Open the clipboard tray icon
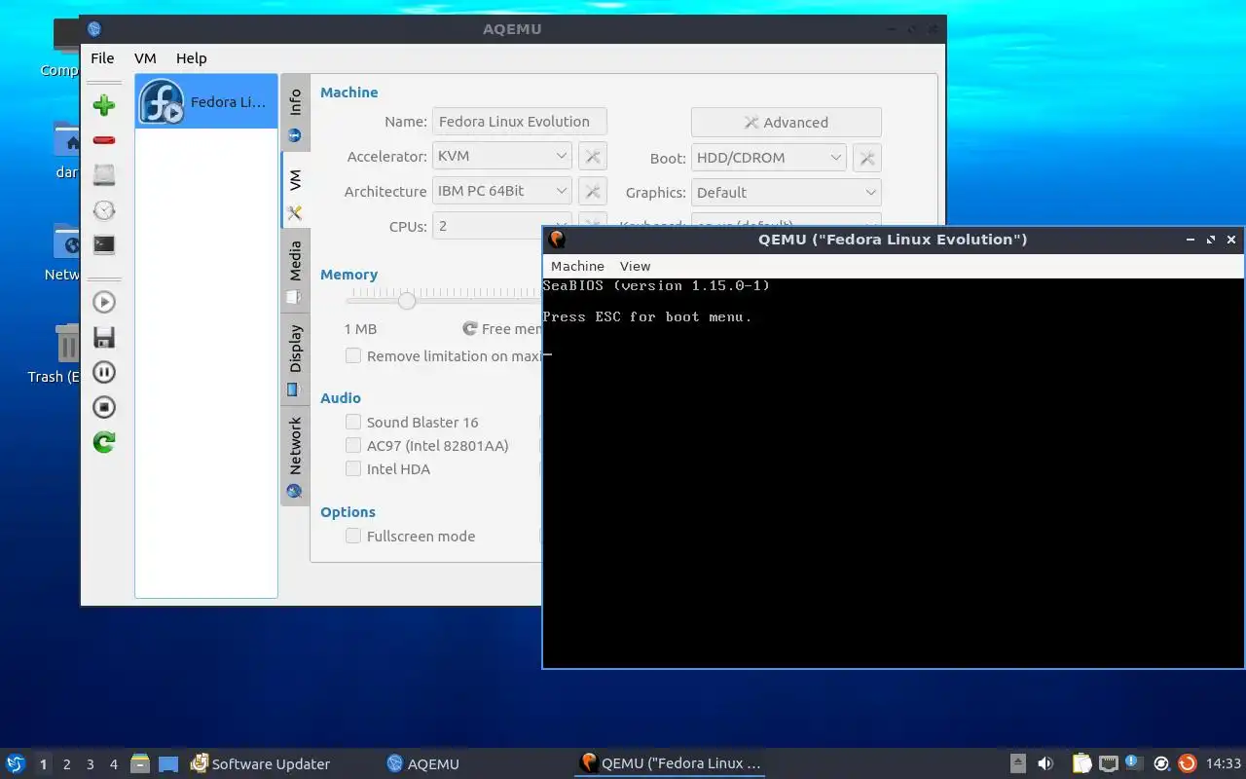Screen dimensions: 1246x779 coord(1082,763)
